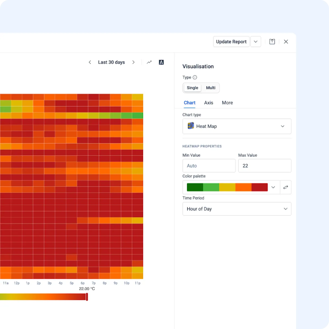Select the Single visualisation type
329x329 pixels.
point(192,88)
